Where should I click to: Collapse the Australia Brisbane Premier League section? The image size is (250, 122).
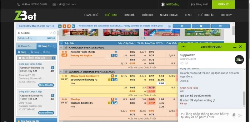point(61,72)
